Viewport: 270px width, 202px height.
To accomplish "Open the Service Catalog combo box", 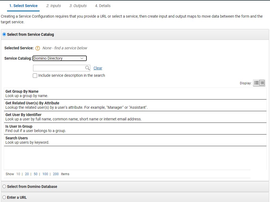I will [59, 58].
